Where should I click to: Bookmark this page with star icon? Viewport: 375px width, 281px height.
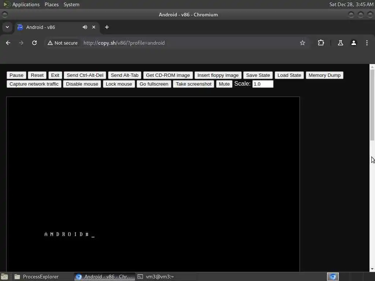(302, 43)
